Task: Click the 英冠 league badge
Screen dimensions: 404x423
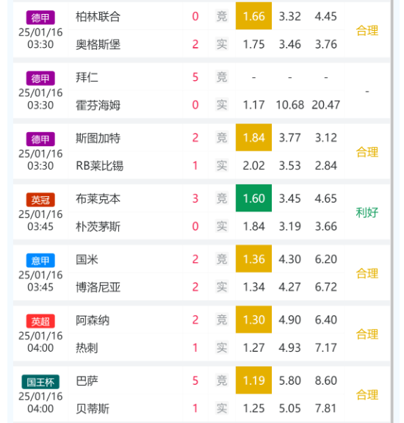Action: click(x=40, y=200)
